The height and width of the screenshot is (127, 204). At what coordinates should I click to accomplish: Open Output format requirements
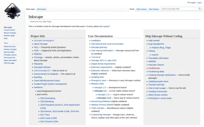coord(103,64)
